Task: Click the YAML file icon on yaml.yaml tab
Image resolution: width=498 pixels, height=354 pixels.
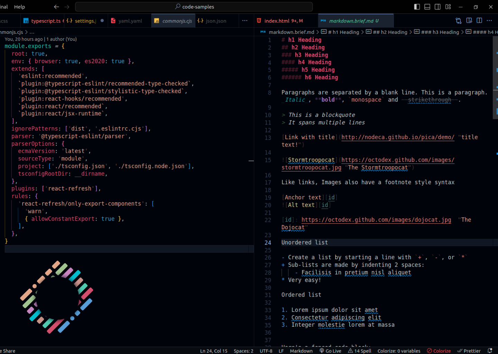Action: [113, 21]
